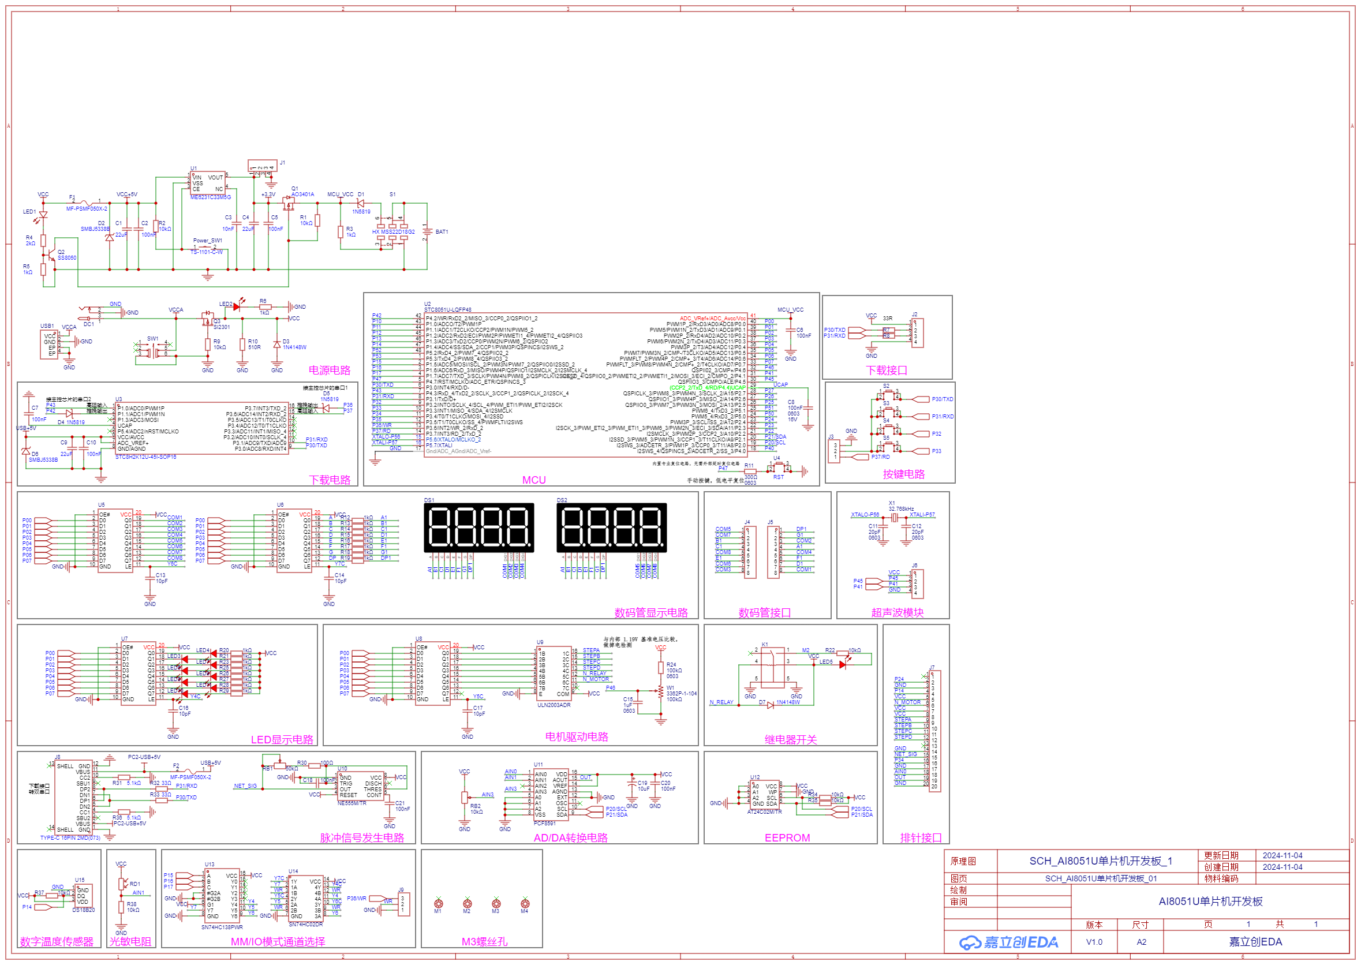The height and width of the screenshot is (965, 1361).
Task: Click the M3 screw hole symbol
Action: click(496, 903)
